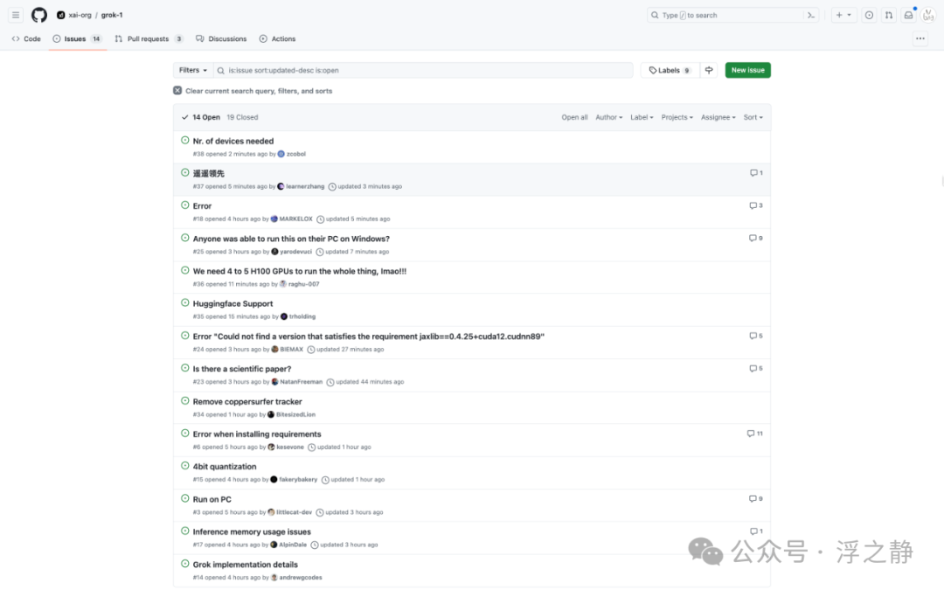Open the "Grok implementation details" issue
944x590 pixels.
pyautogui.click(x=245, y=565)
